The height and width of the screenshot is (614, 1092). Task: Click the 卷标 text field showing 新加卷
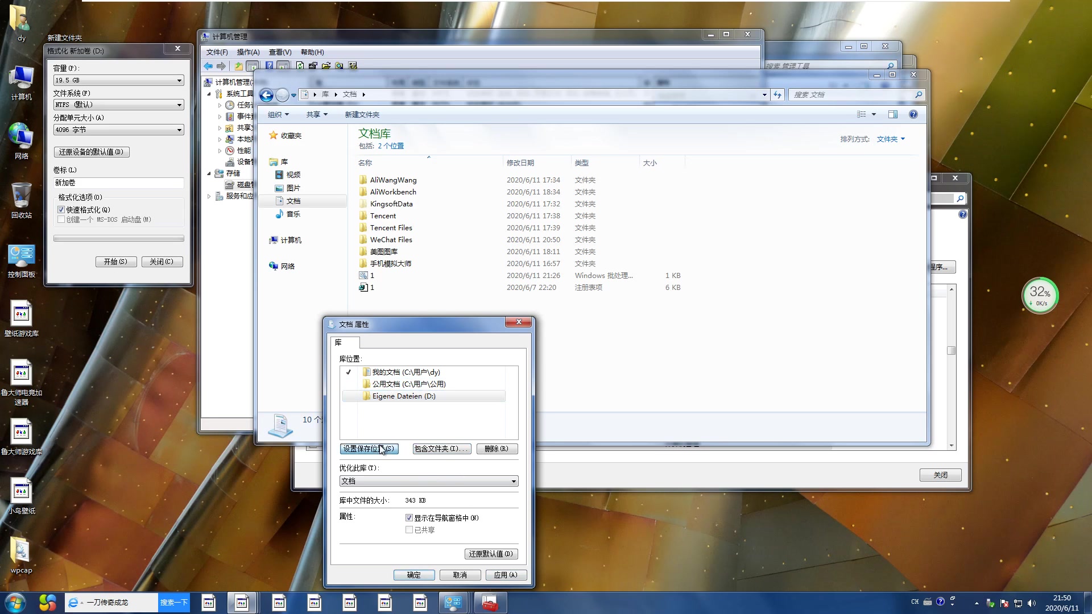coord(118,182)
